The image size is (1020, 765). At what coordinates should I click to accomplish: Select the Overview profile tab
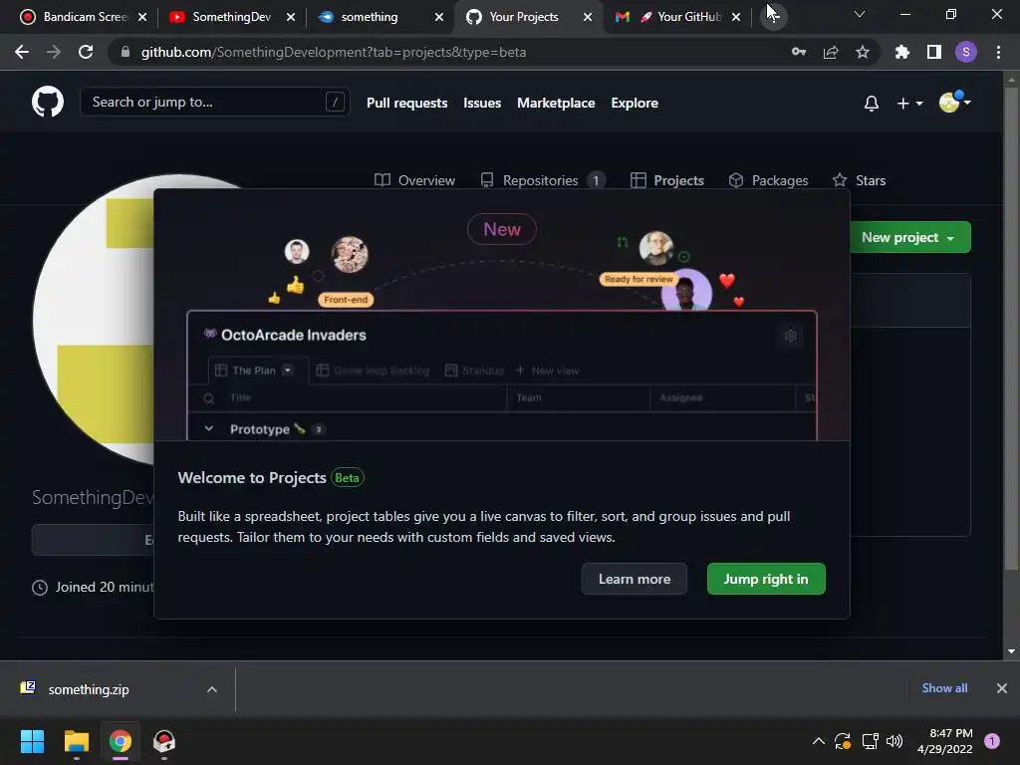[414, 180]
